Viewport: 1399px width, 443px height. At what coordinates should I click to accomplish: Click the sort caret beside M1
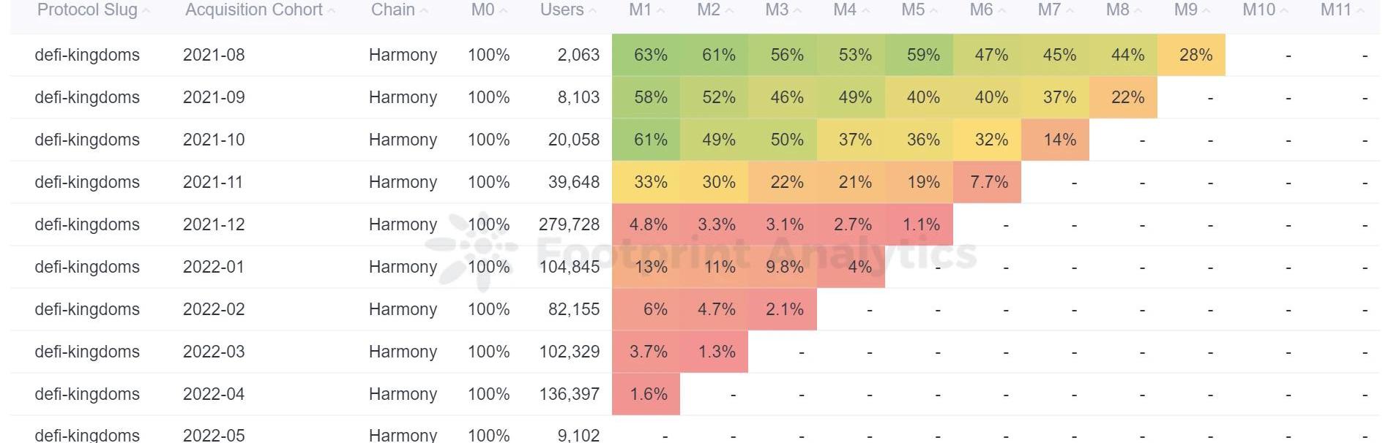point(661,11)
